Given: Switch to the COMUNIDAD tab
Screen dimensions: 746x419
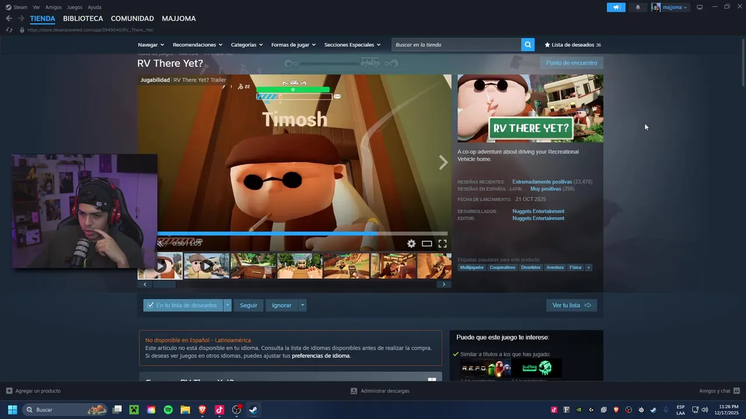Looking at the screenshot, I should click(x=132, y=19).
